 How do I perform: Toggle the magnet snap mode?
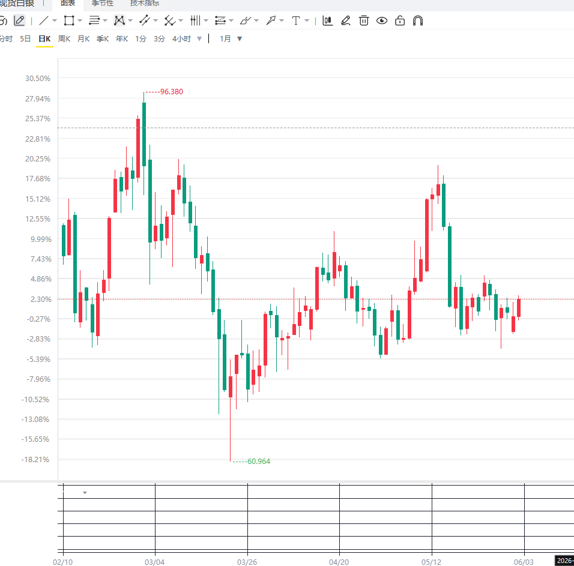[x=418, y=20]
